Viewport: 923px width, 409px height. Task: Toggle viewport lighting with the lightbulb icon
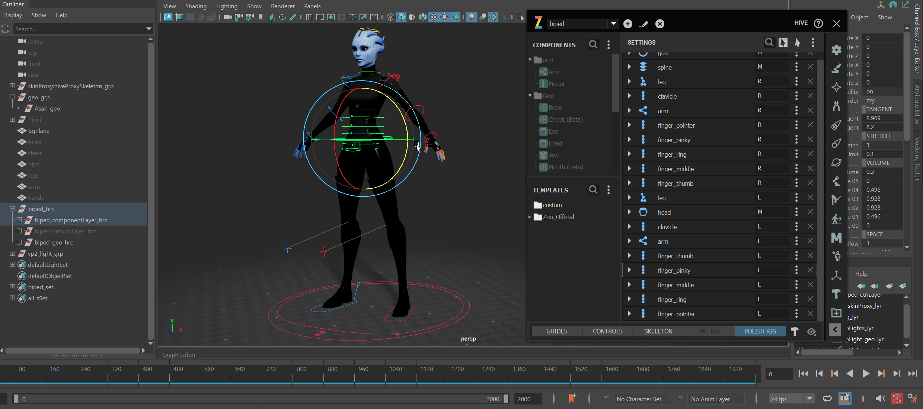(x=444, y=17)
